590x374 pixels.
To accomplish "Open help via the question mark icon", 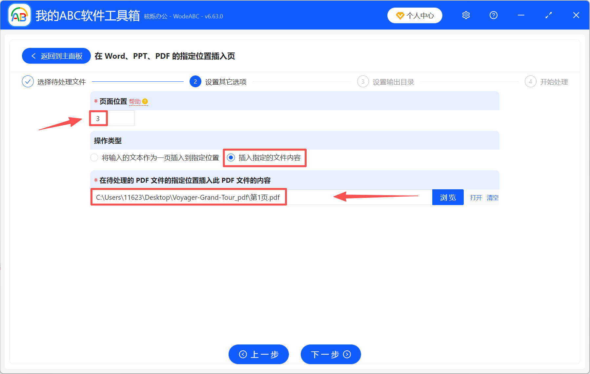I will pos(493,15).
